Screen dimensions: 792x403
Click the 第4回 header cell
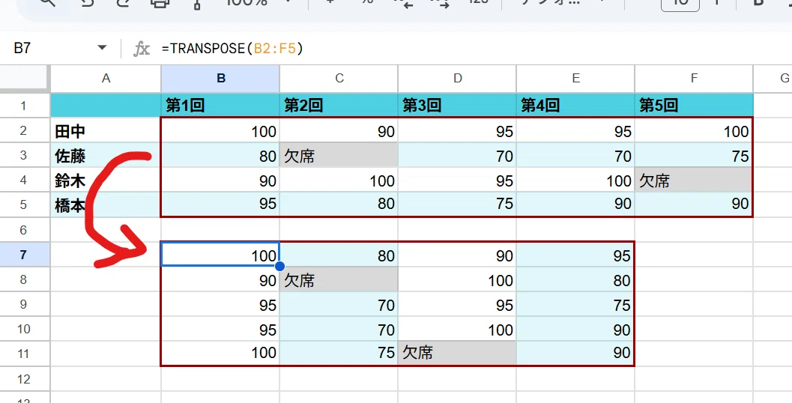tap(575, 106)
